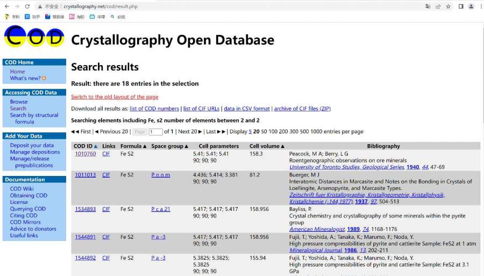
Task: Open the browser side panel icon
Action: pyautogui.click(x=461, y=6)
